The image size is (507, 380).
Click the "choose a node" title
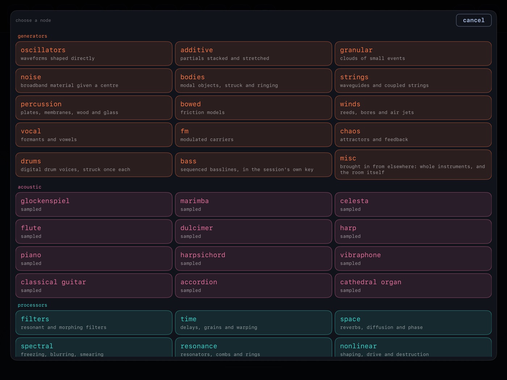click(33, 20)
